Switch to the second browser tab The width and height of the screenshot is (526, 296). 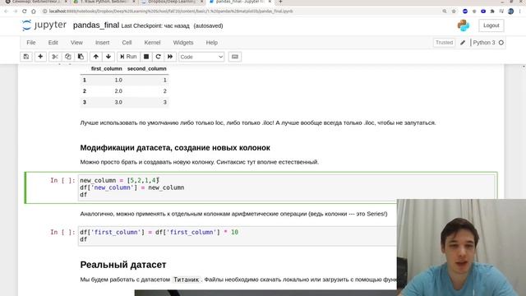point(104,2)
